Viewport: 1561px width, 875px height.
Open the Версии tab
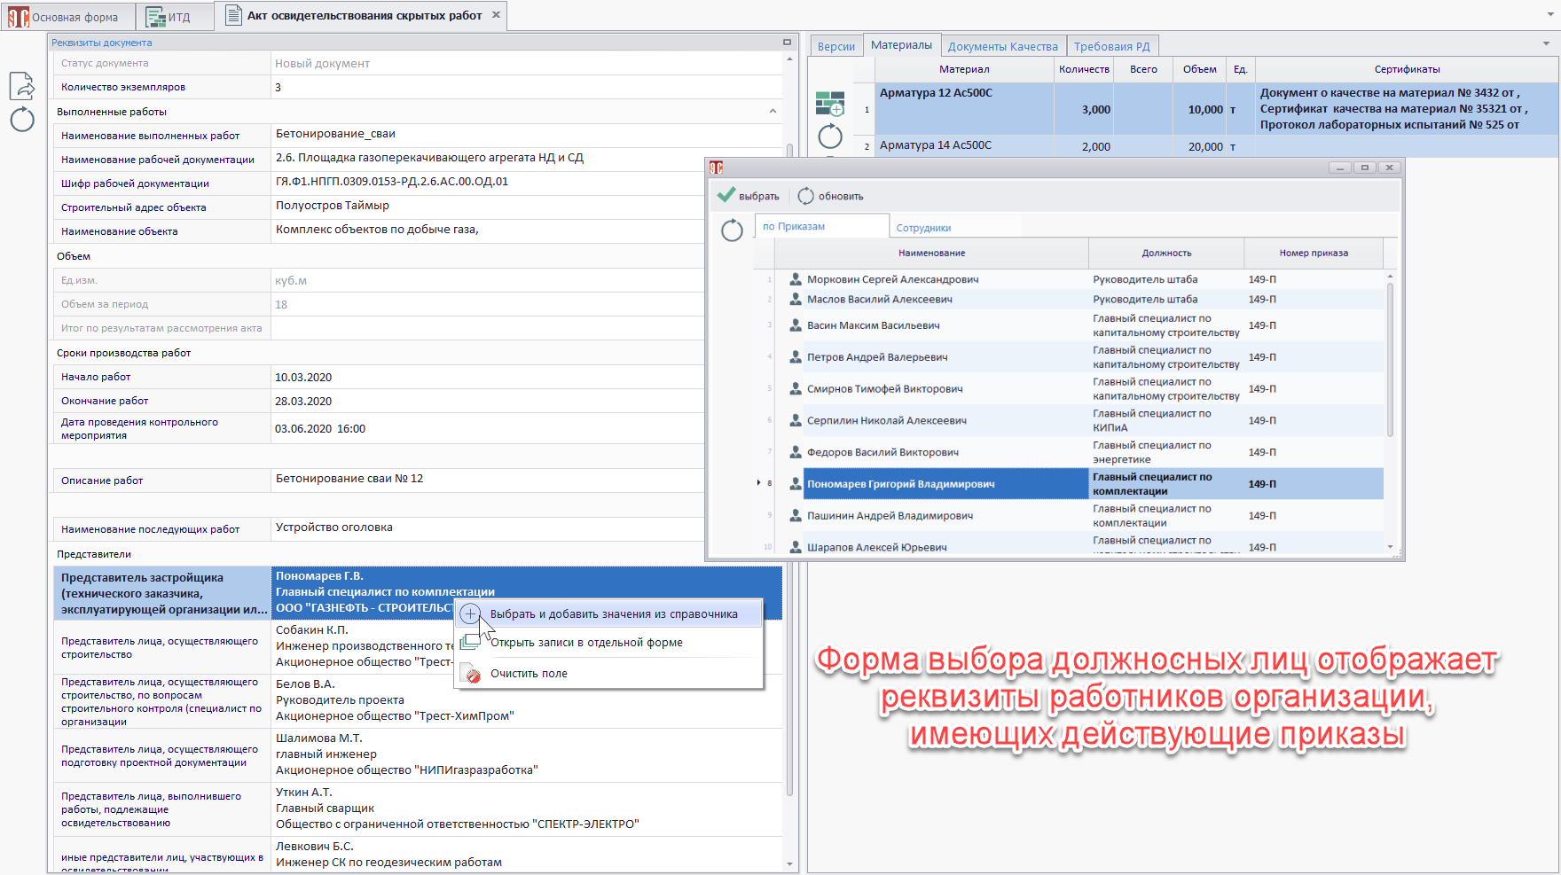tap(835, 46)
